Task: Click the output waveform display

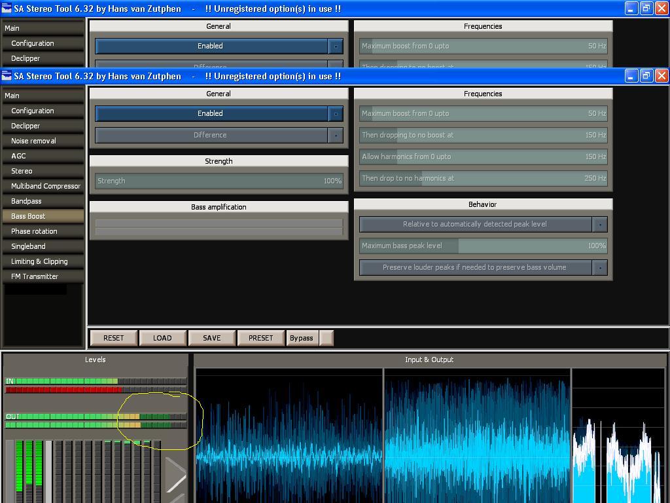Action: click(477, 436)
